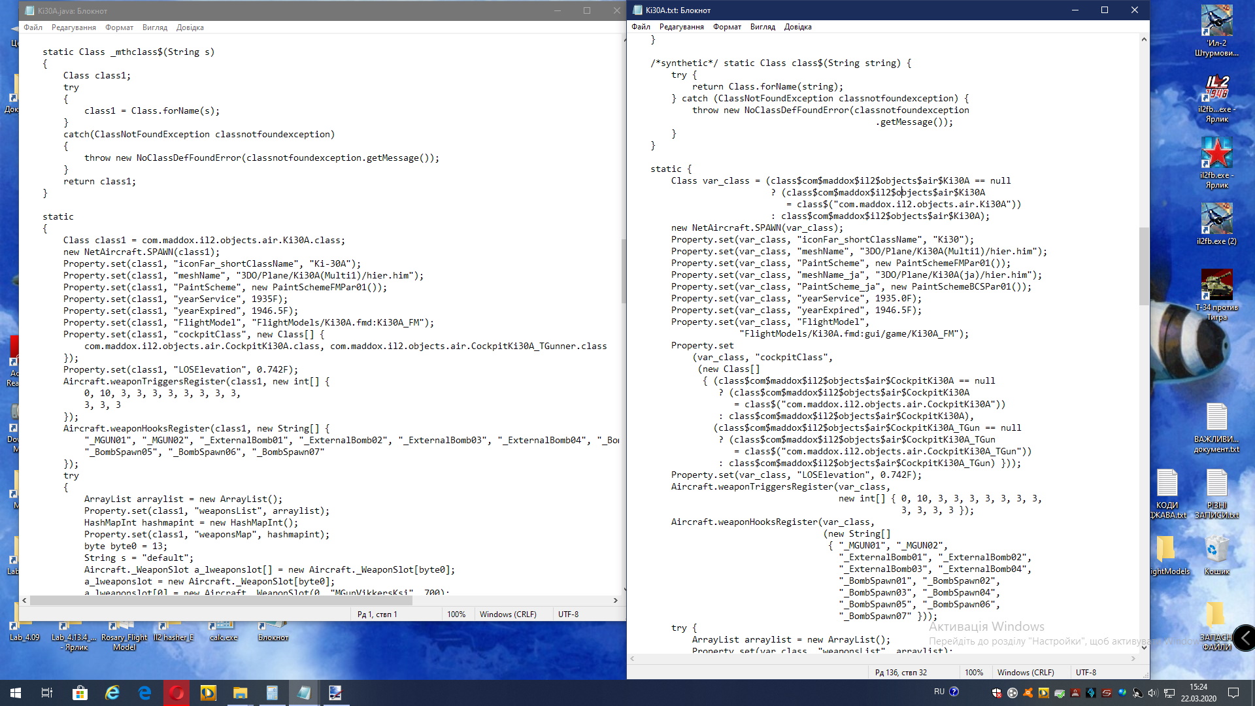Image resolution: width=1255 pixels, height=706 pixels.
Task: Open the Файл menu in Ki30A.txt window
Action: click(x=641, y=27)
